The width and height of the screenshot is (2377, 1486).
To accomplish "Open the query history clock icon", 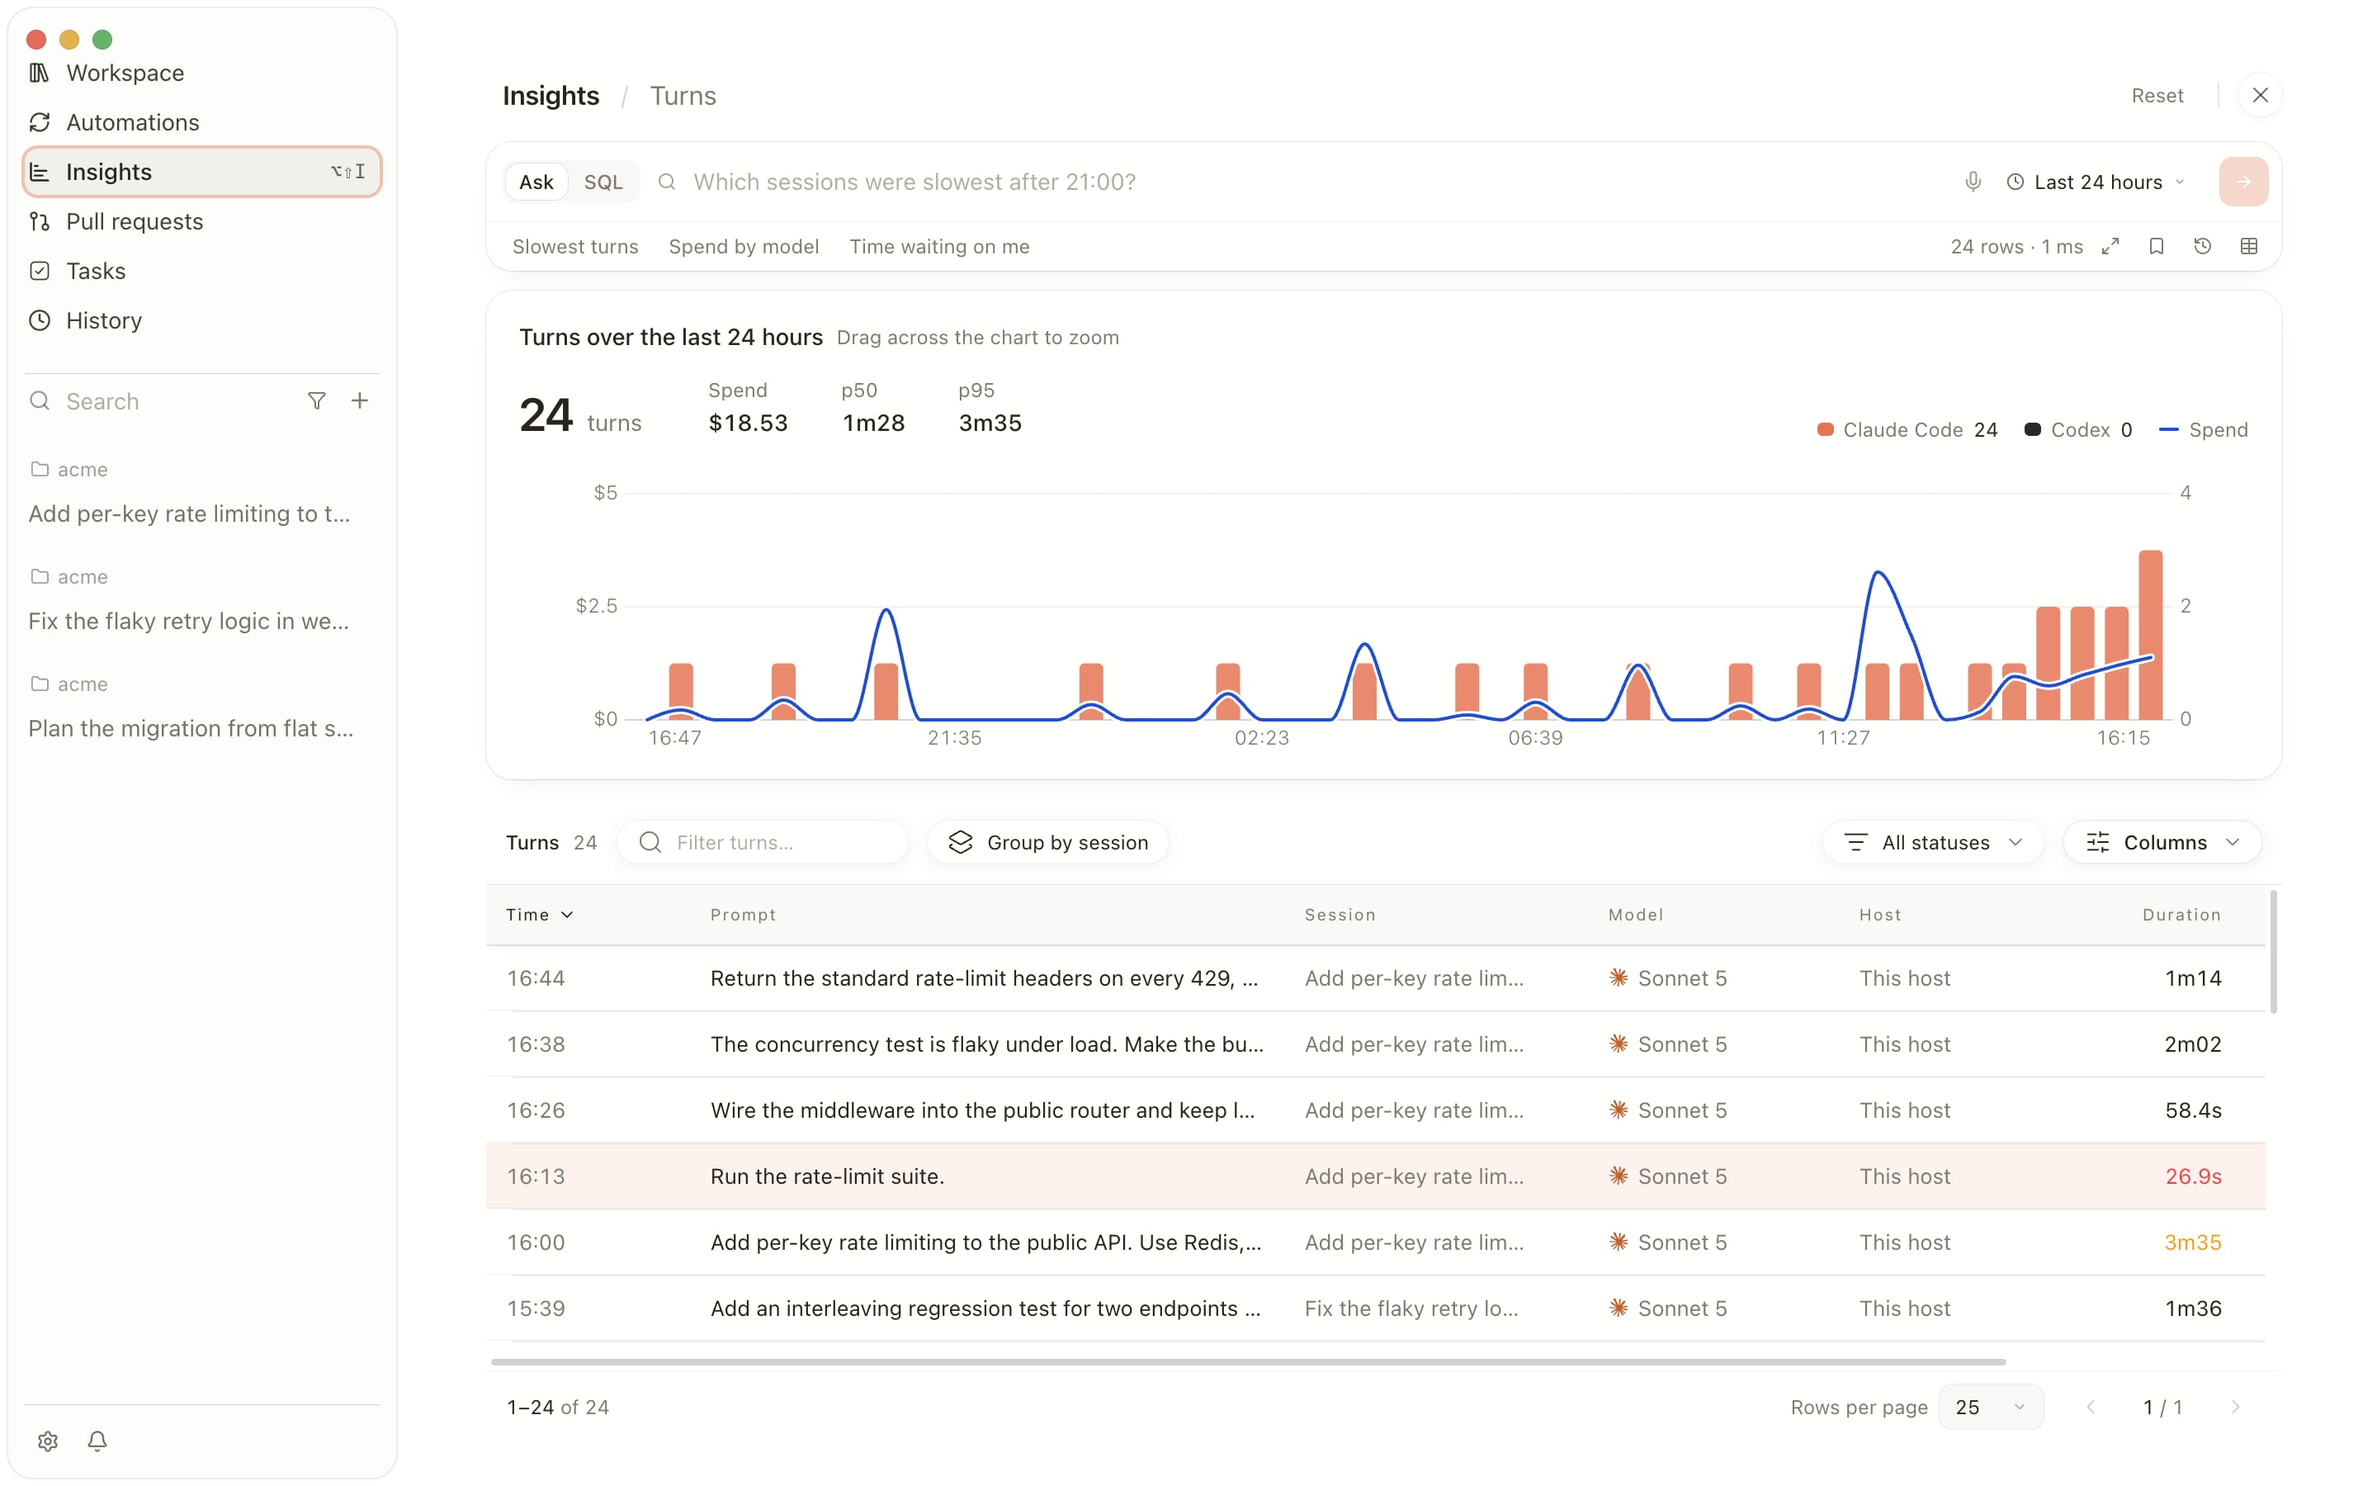I will [2202, 247].
